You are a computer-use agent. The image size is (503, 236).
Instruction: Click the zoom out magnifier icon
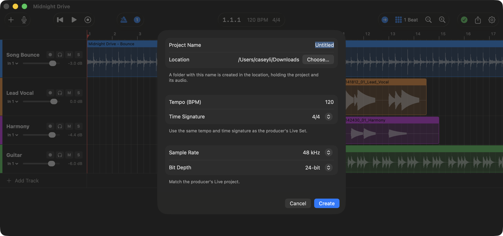click(428, 20)
